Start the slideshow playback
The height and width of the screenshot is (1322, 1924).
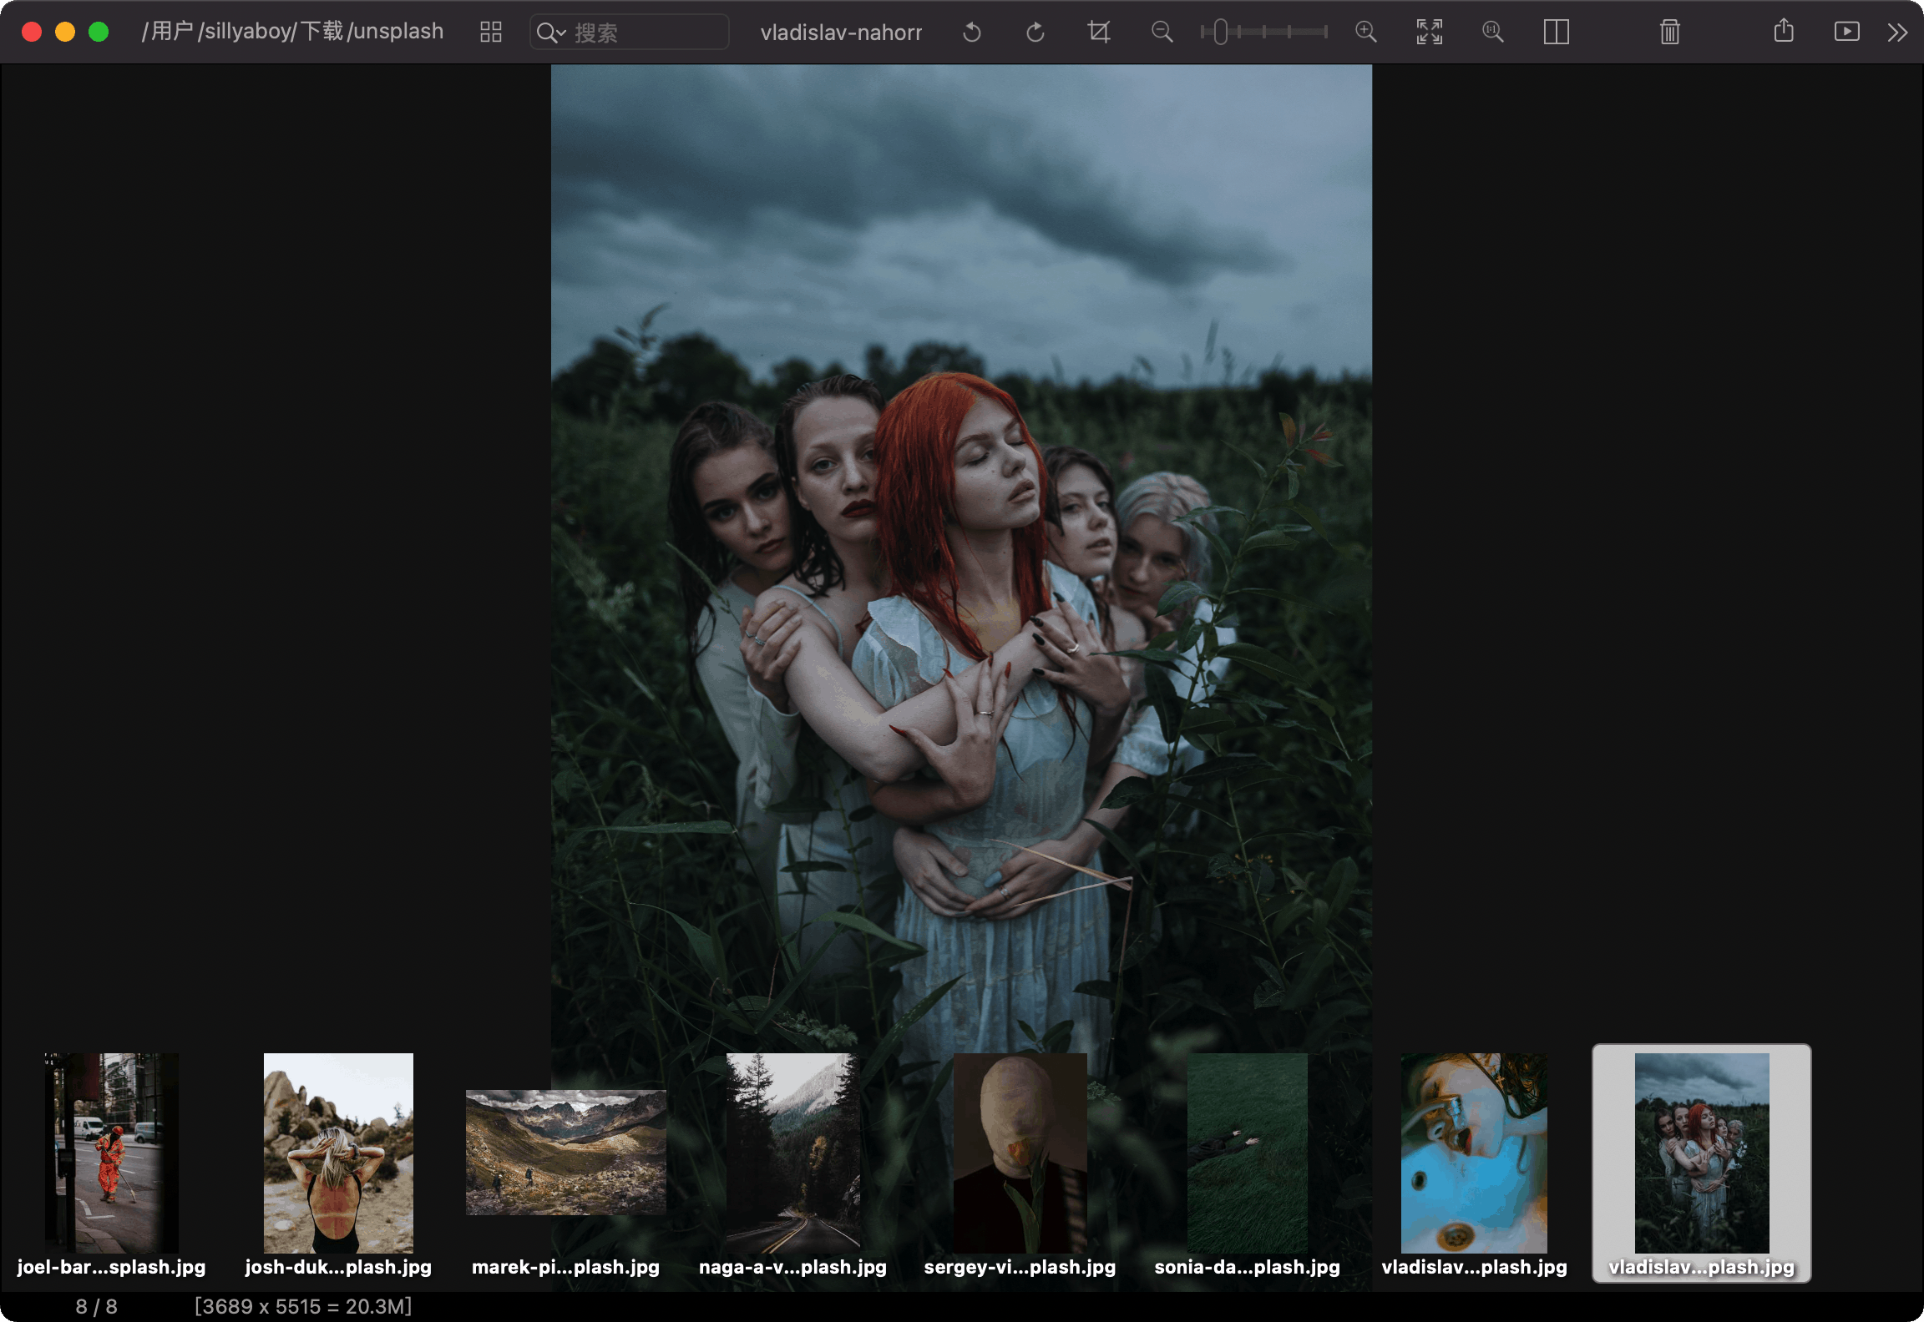(x=1846, y=33)
